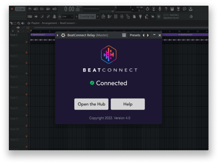Click the tempo value 132.000
219x164 pixels.
pos(20,9)
